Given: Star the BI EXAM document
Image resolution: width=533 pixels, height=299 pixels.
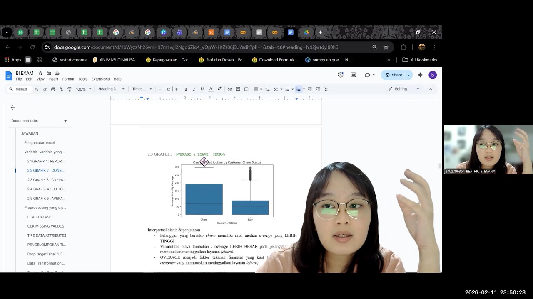Looking at the screenshot, I should tap(40, 74).
